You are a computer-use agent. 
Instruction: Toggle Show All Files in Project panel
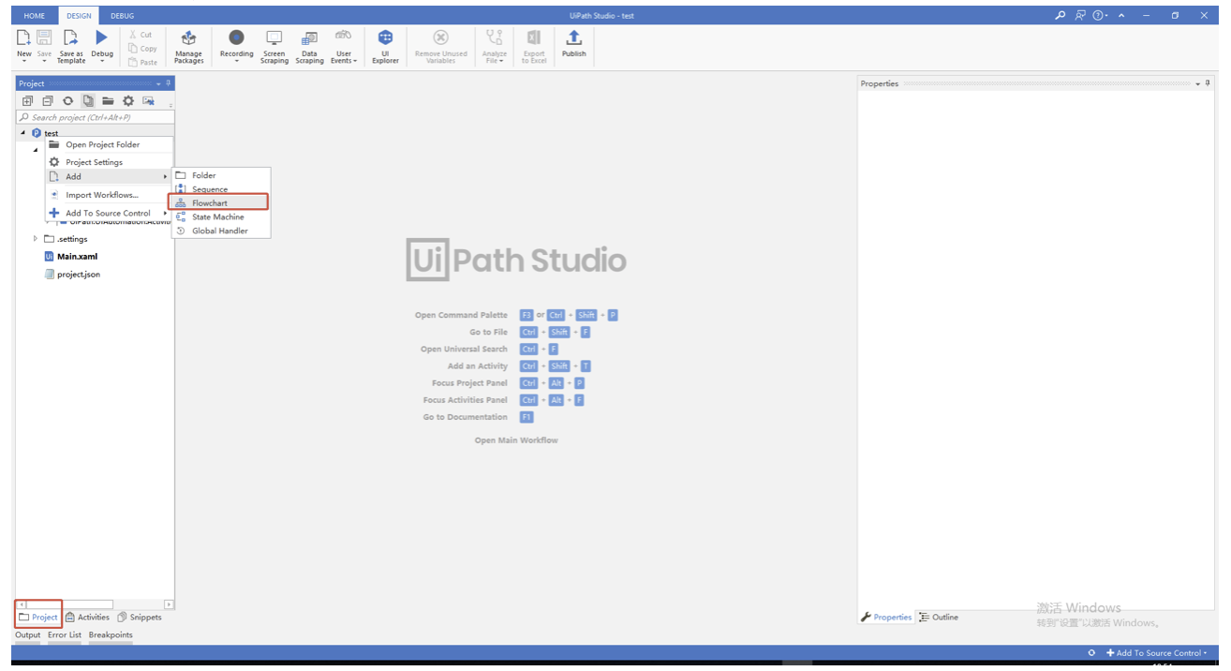point(88,100)
